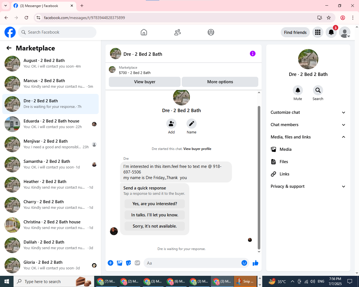Screen dimensions: 359x287
Task: Open more actions plus icon in composer
Action: click(x=111, y=263)
